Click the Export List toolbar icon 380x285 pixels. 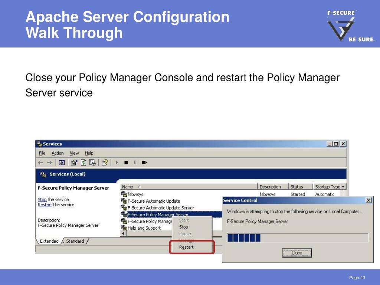[x=92, y=163]
